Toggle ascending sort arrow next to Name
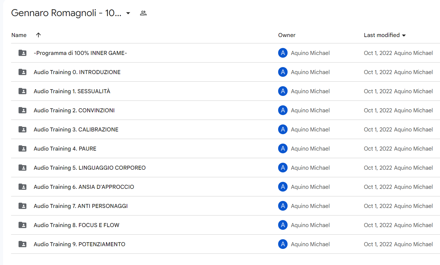The image size is (440, 265). (38, 35)
